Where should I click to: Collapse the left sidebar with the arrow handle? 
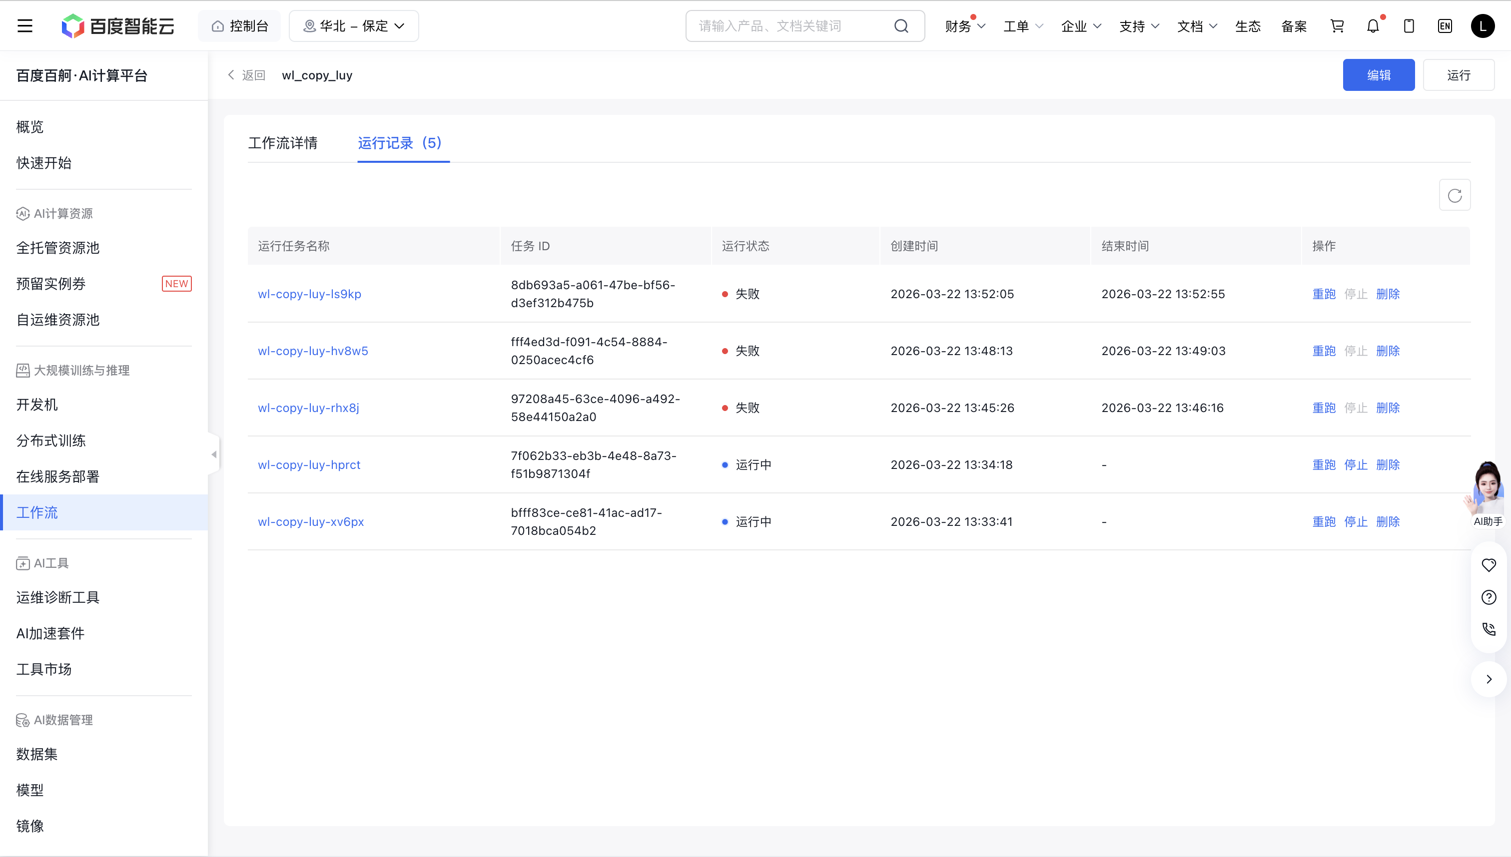(214, 454)
